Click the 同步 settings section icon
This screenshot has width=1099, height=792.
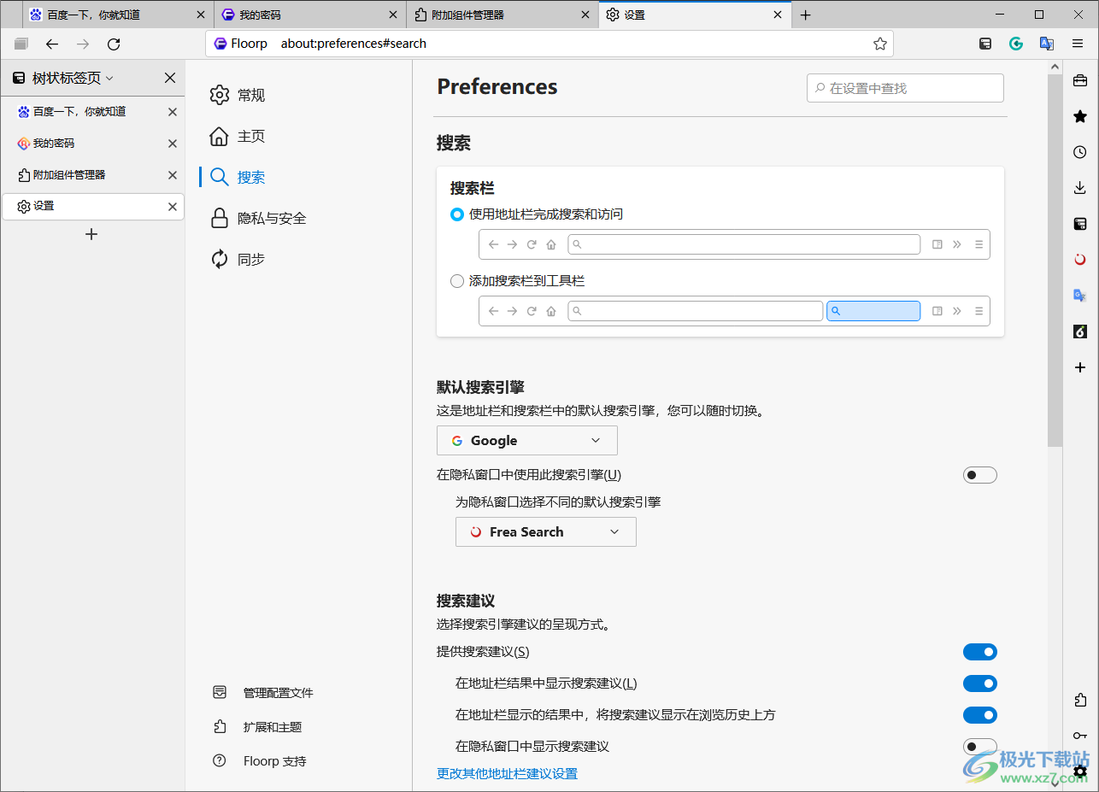219,259
